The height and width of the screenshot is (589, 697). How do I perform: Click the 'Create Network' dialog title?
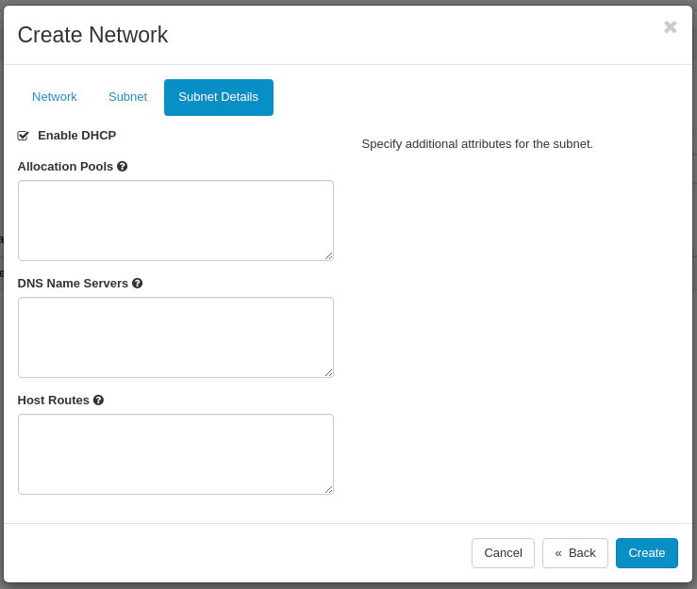click(x=92, y=35)
